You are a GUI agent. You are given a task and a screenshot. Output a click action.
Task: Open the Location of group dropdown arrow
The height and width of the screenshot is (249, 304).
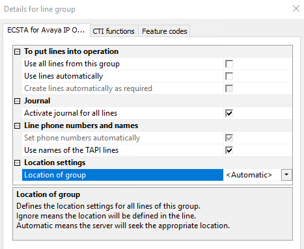286,175
